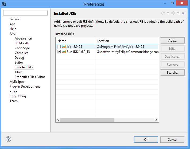Screen dimensions: 190x149
Task: Click the Add... button
Action: coord(173,40)
